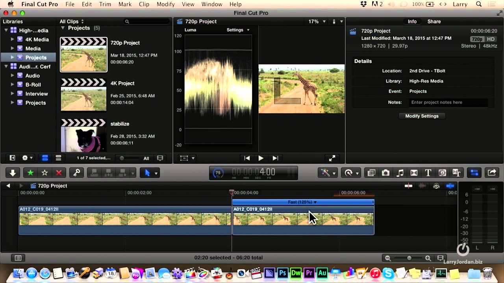Open the Transitions Browser
This screenshot has width=504, height=283.
414,173
